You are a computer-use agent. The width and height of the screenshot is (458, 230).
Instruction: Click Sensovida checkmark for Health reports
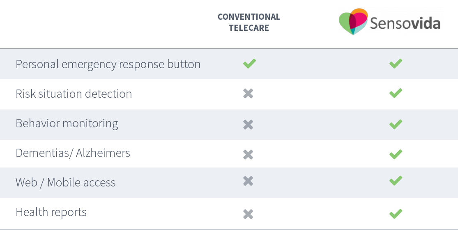click(x=396, y=214)
